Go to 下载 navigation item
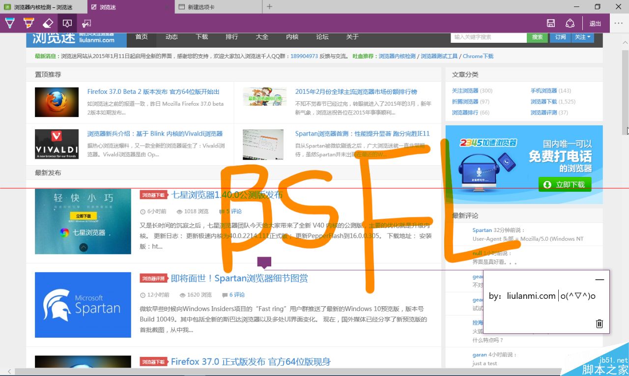 [201, 37]
